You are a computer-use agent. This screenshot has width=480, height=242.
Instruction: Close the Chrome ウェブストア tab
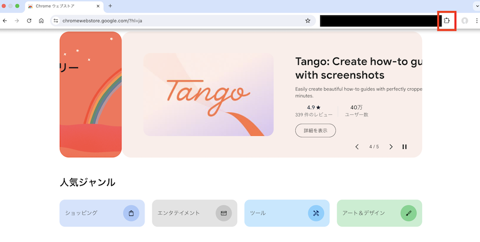pos(98,6)
